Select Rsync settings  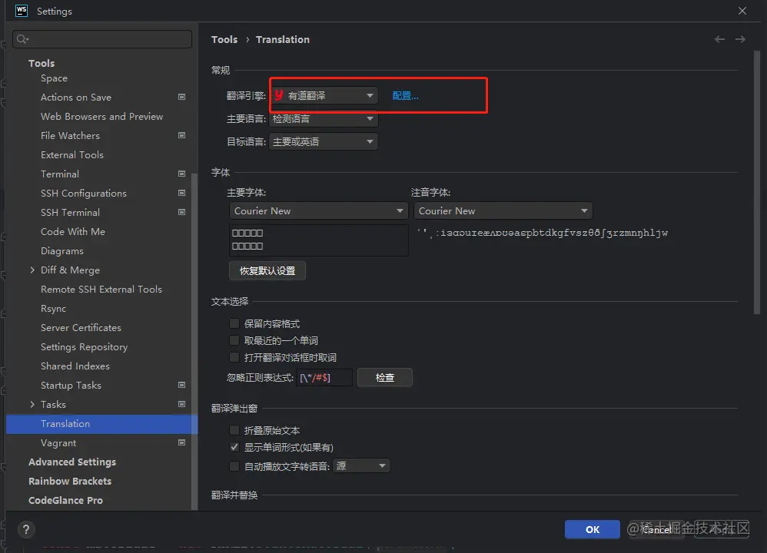click(x=53, y=309)
